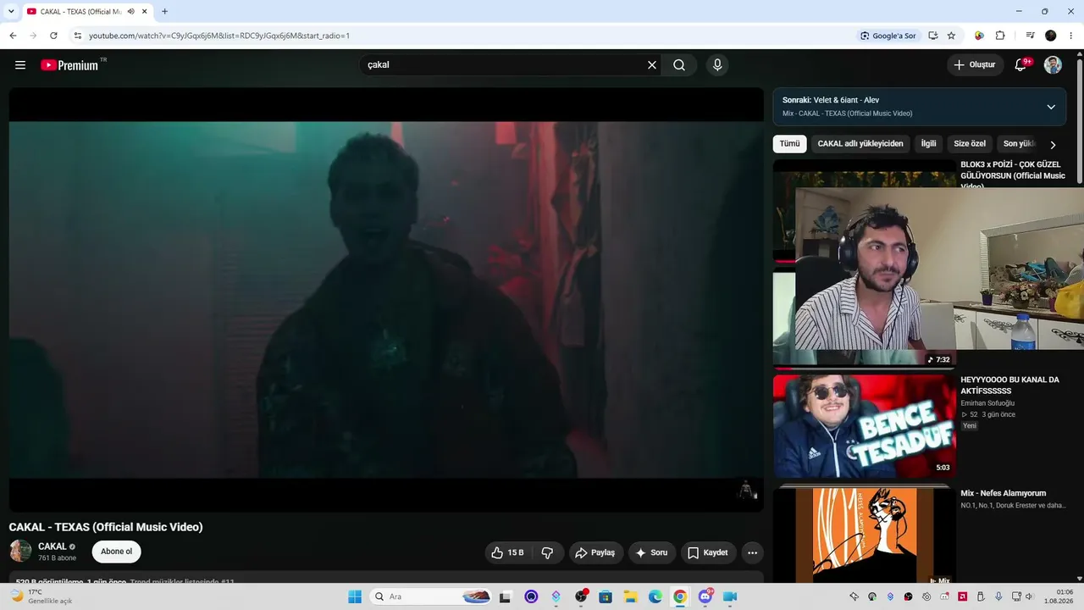Image resolution: width=1084 pixels, height=610 pixels.
Task: Subscribe with the Abone ol button
Action: point(116,552)
